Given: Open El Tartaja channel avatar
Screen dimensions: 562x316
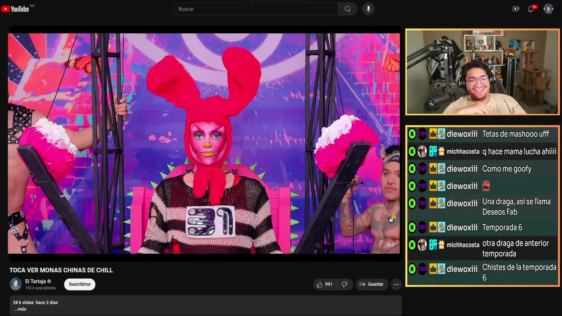Looking at the screenshot, I should tap(16, 284).
